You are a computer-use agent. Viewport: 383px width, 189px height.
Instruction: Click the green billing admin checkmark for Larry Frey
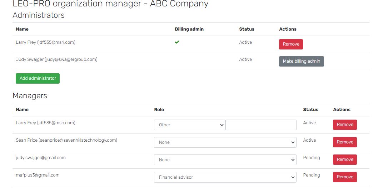coord(177,42)
